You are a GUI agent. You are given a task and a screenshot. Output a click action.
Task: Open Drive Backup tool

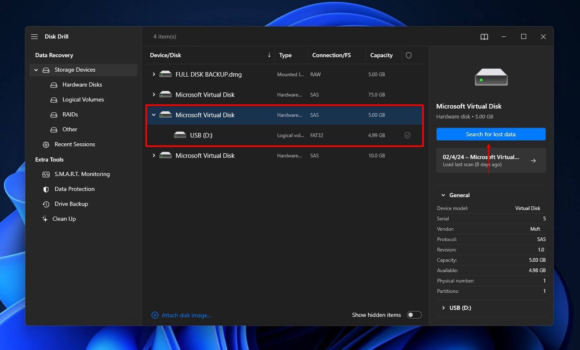point(71,204)
